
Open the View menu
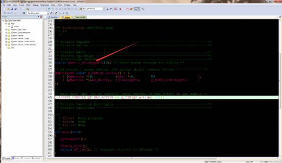[15, 5]
